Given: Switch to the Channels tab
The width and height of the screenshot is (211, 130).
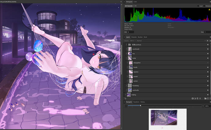Looking at the screenshot, I should tap(134, 37).
